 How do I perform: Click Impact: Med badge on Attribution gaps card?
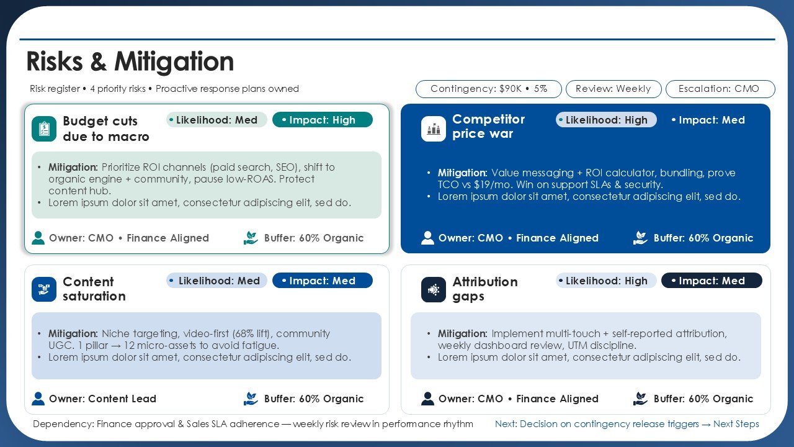pos(711,281)
